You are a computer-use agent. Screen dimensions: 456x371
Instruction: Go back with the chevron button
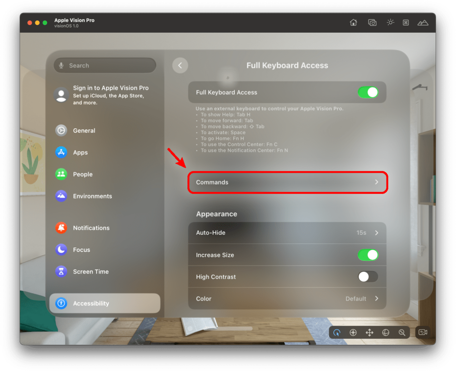point(180,65)
